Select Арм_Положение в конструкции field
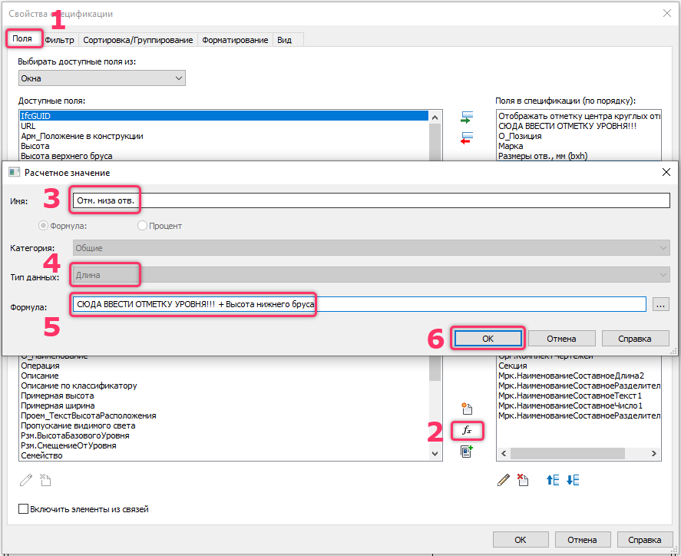This screenshot has width=681, height=556. click(224, 136)
